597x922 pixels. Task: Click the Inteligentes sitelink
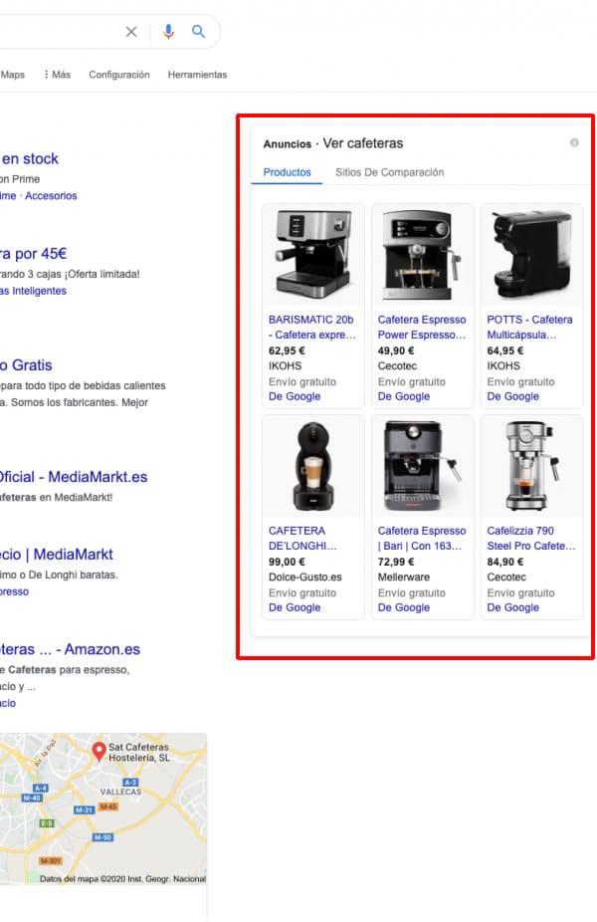[x=34, y=291]
